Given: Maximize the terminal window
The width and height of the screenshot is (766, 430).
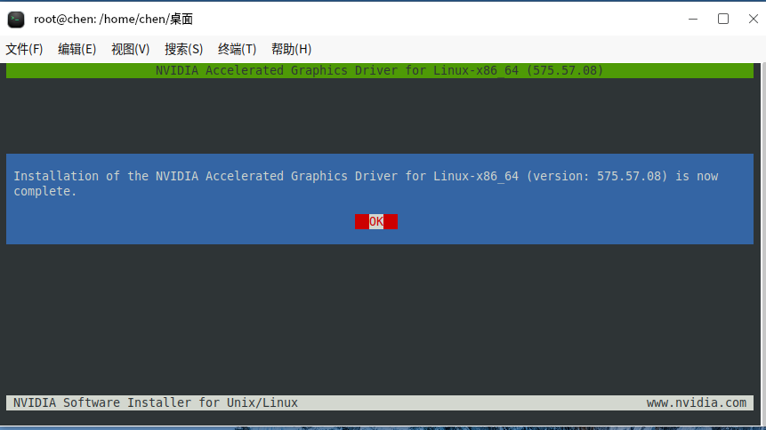Looking at the screenshot, I should click(x=723, y=19).
